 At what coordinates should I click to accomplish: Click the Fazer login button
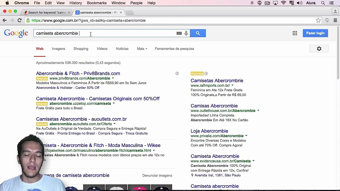coord(315,33)
